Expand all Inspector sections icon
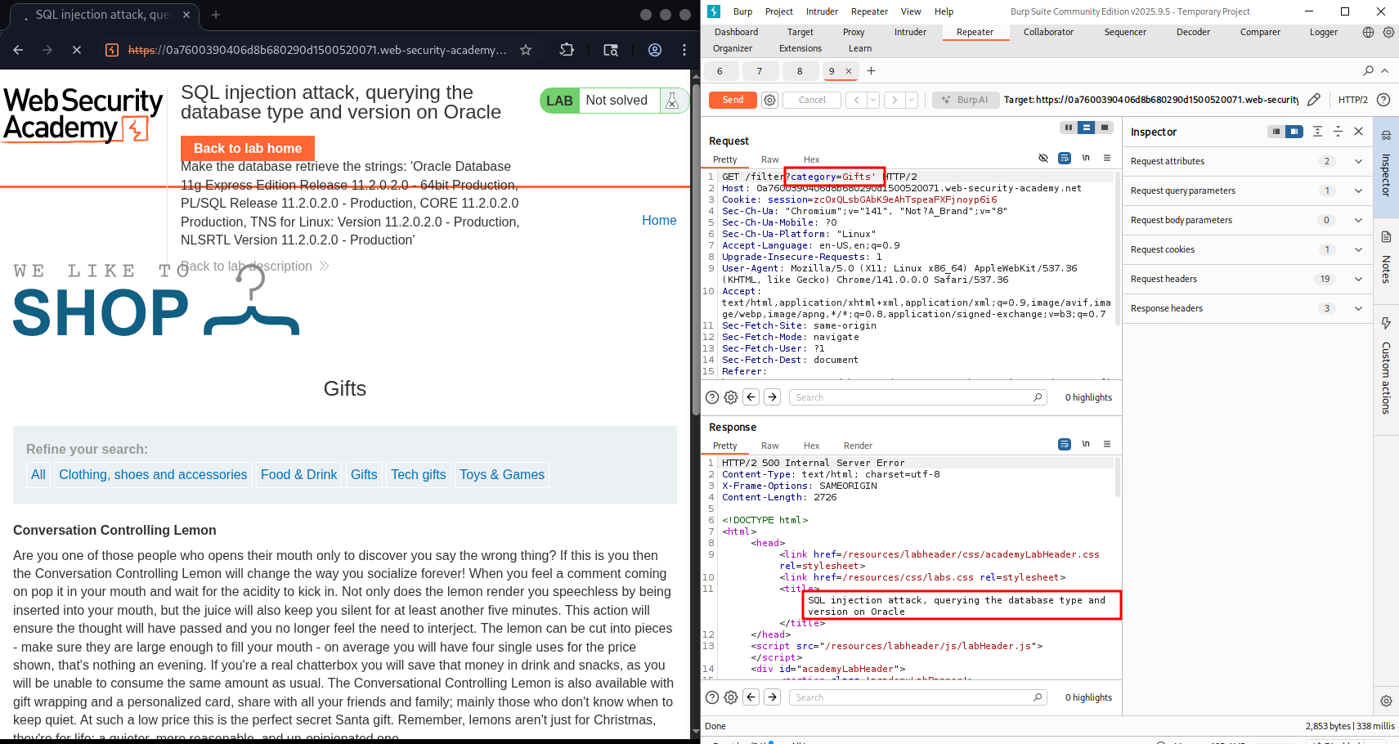Image resolution: width=1399 pixels, height=744 pixels. coord(1317,132)
